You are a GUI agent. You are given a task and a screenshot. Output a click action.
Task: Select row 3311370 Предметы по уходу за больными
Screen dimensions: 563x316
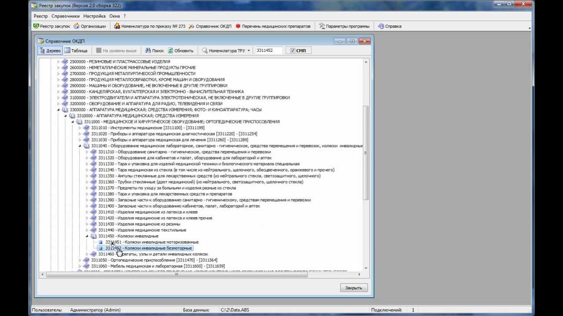point(167,188)
